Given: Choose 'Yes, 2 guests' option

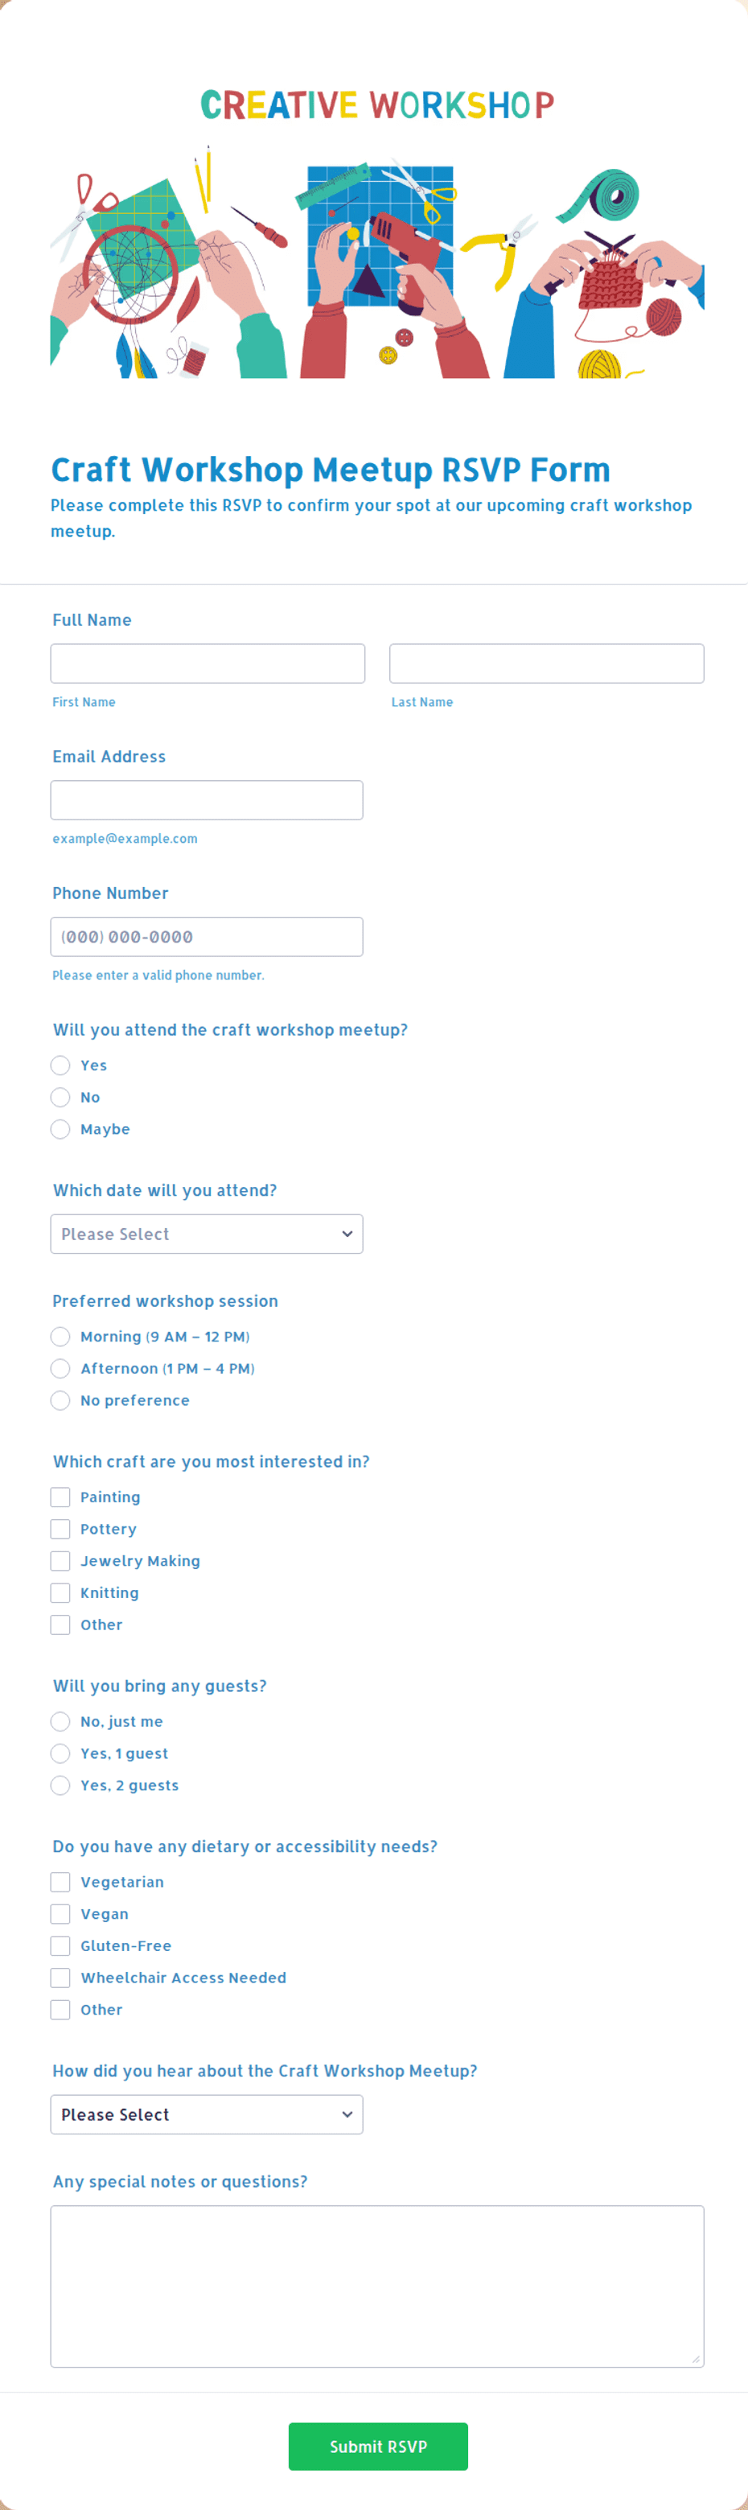Looking at the screenshot, I should pos(60,1784).
